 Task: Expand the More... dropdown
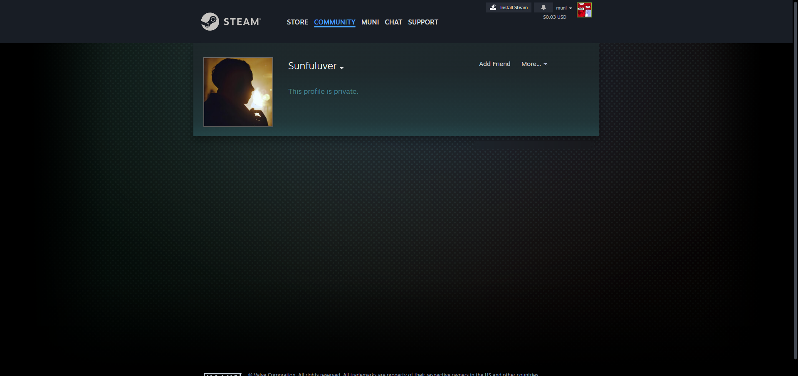pyautogui.click(x=534, y=64)
